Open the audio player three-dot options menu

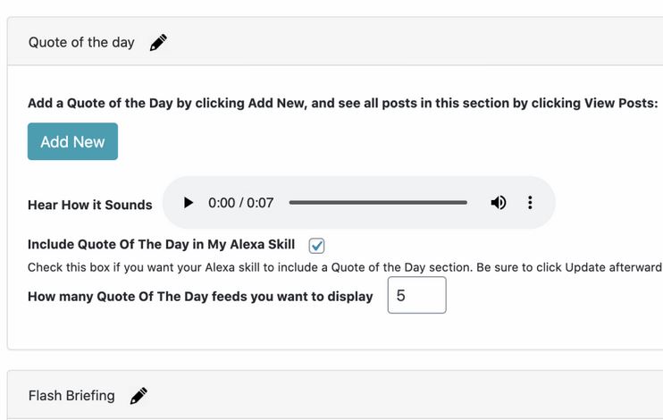coord(530,203)
